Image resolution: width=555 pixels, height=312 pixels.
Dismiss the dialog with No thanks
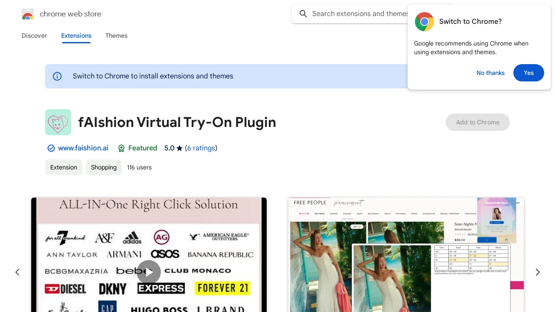coord(490,73)
